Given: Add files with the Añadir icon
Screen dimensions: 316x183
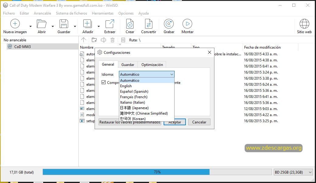Looking at the screenshot, I should tap(88, 24).
